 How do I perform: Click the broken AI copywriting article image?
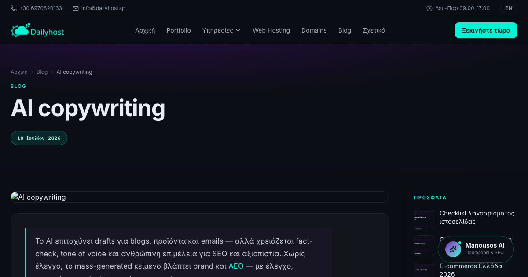coord(200,197)
